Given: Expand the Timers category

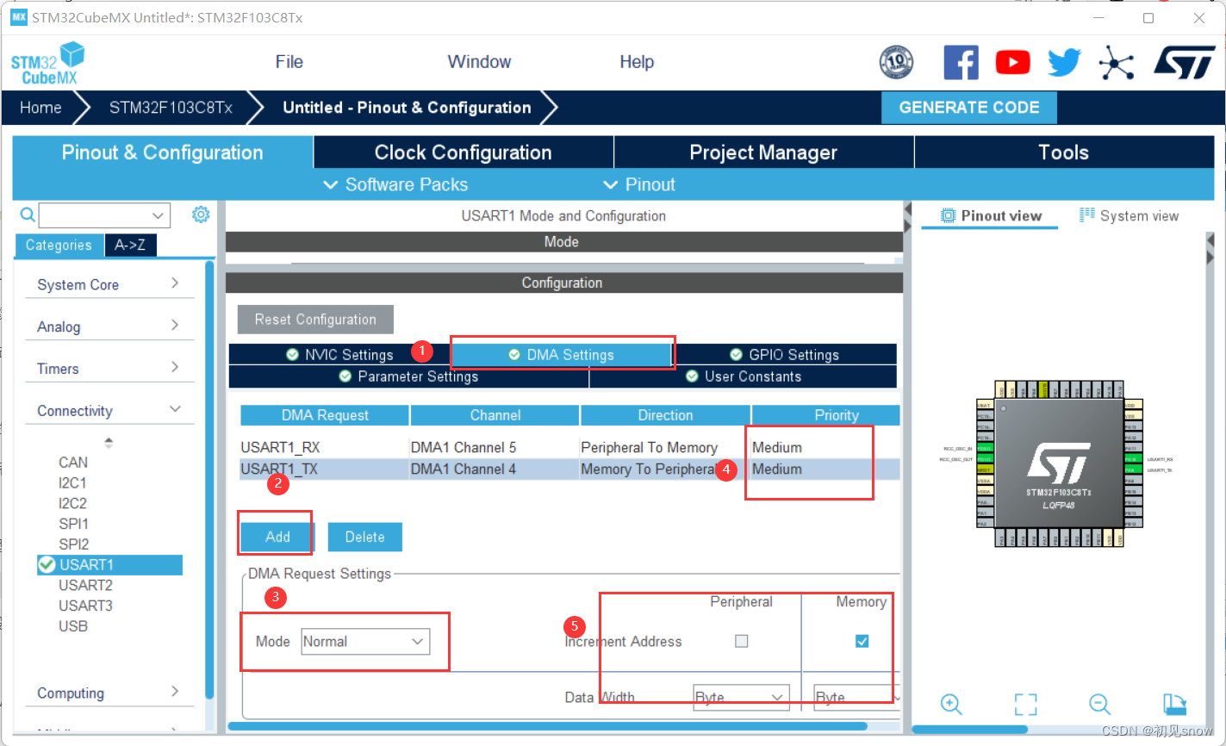Looking at the screenshot, I should point(109,369).
